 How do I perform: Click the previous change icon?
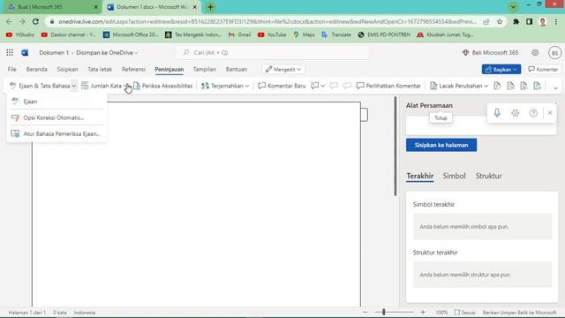[524, 86]
